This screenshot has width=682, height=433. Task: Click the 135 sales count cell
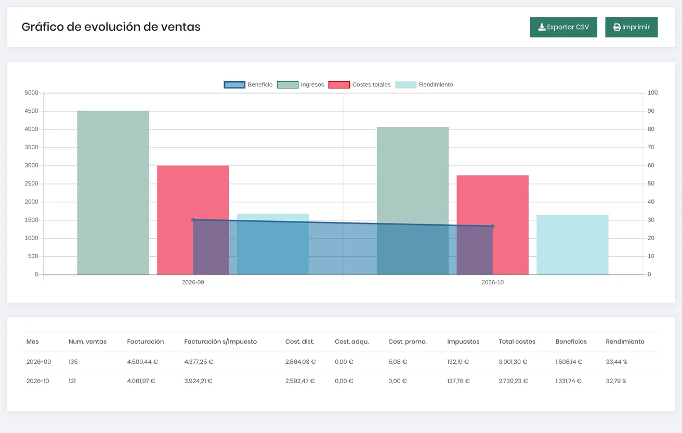coord(73,362)
